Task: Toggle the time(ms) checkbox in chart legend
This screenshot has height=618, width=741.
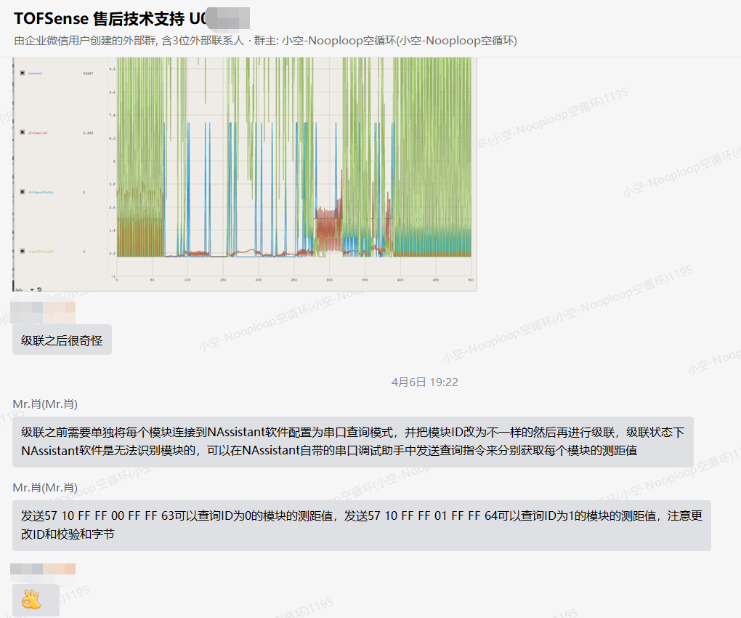Action: 23,73
